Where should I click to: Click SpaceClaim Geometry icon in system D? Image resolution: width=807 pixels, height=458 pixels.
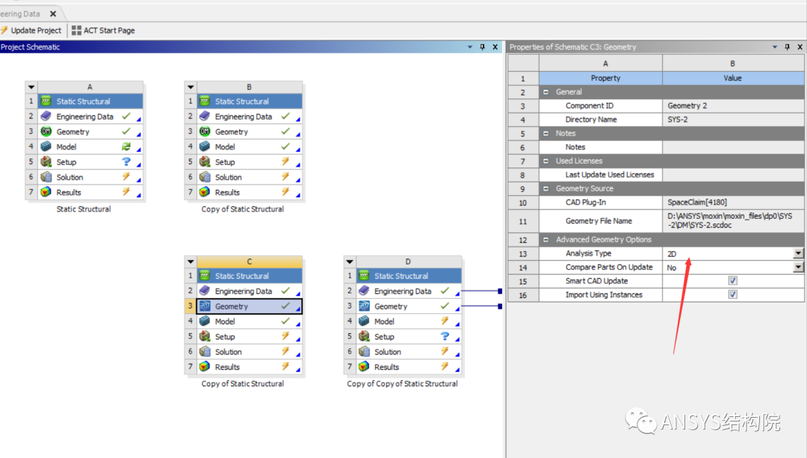364,306
